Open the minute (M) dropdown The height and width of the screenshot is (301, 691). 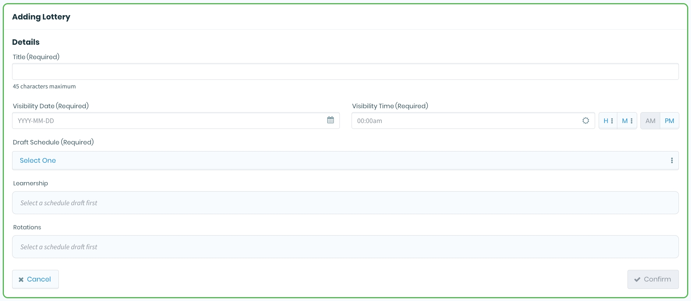pos(627,121)
